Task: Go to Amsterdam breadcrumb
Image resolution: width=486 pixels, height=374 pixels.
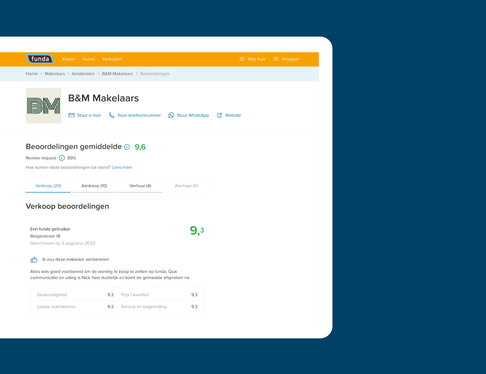Action: (x=83, y=74)
